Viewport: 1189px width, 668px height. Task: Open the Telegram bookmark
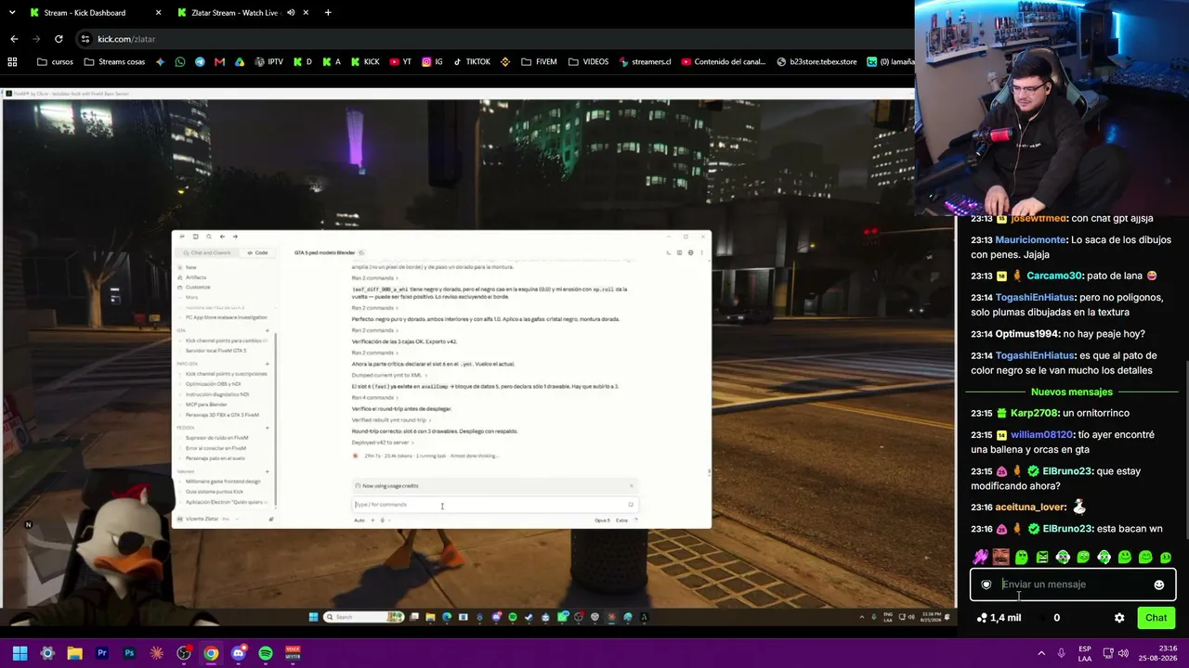click(x=200, y=62)
